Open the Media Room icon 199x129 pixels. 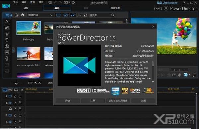[x=7, y=15]
